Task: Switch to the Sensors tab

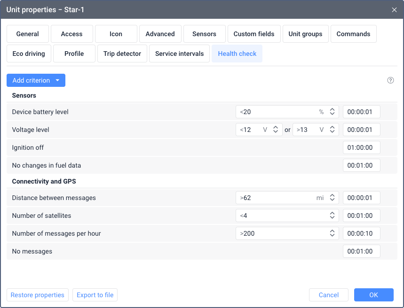Action: [204, 34]
